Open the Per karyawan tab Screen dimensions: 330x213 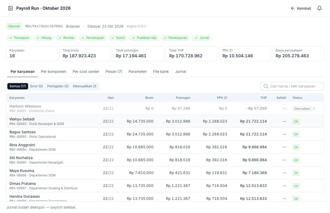click(23, 72)
